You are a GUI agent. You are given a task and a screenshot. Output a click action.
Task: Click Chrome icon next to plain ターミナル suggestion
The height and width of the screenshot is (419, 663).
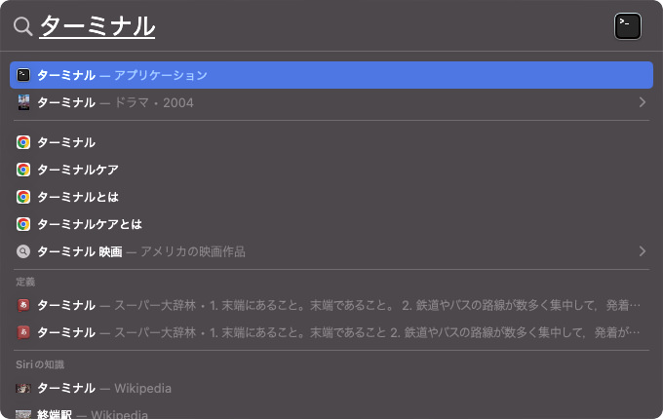(23, 142)
